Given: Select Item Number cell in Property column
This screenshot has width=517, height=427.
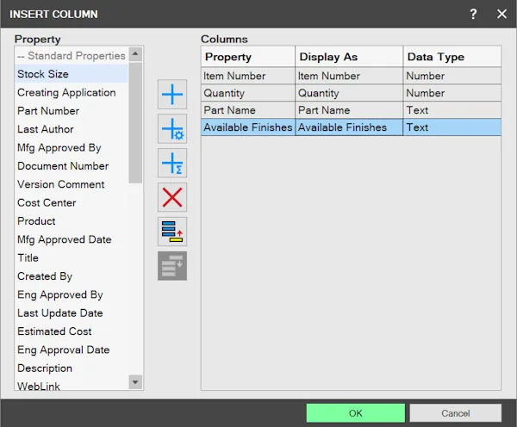Looking at the screenshot, I should pos(248,76).
